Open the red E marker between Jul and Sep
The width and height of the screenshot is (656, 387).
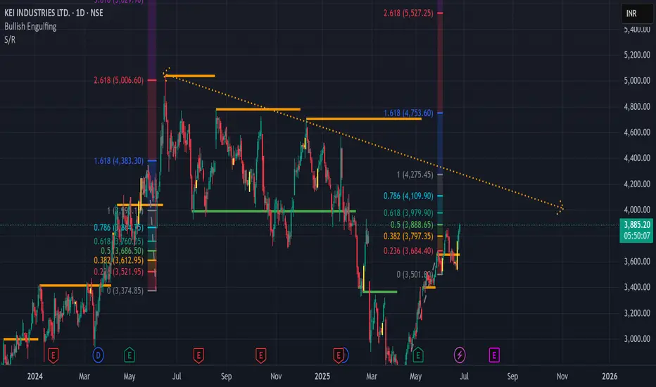coord(198,355)
